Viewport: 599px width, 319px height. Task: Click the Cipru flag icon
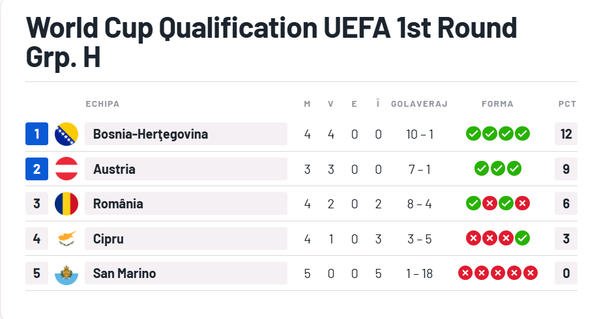[x=66, y=238]
